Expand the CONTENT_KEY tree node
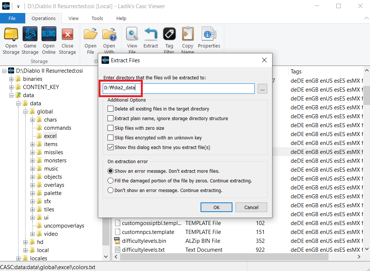370x271 pixels. (x=11, y=87)
